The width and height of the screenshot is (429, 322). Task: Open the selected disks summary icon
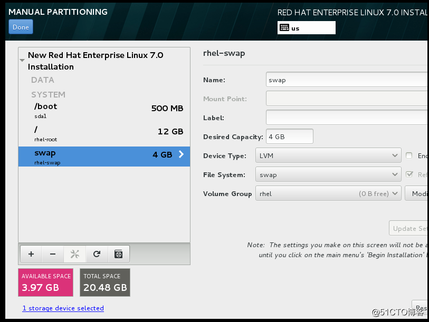(x=119, y=254)
